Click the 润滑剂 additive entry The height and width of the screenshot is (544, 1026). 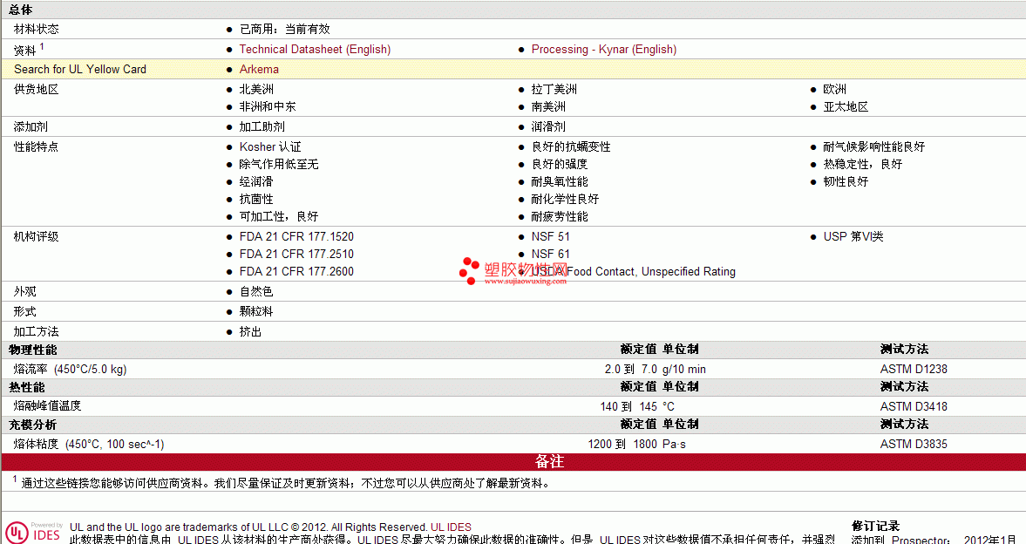click(548, 127)
